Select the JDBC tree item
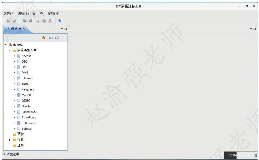Image resolution: width=259 pixels, height=160 pixels. click(x=25, y=84)
